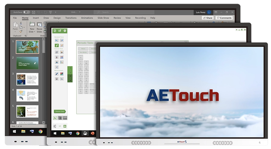Switch to the Slide Show tab
The width and height of the screenshot is (271, 149).
[103, 18]
